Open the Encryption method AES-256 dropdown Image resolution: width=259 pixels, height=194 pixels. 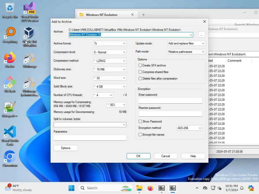(189, 128)
